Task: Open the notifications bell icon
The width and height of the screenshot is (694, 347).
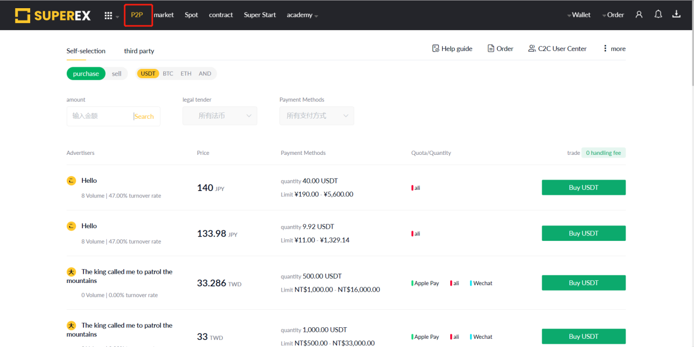Action: coord(658,14)
